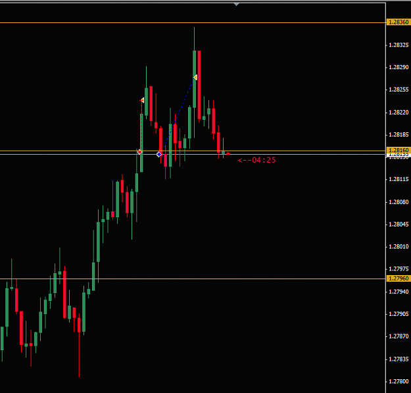Click the red "<--04:25" countdown label

(x=256, y=160)
